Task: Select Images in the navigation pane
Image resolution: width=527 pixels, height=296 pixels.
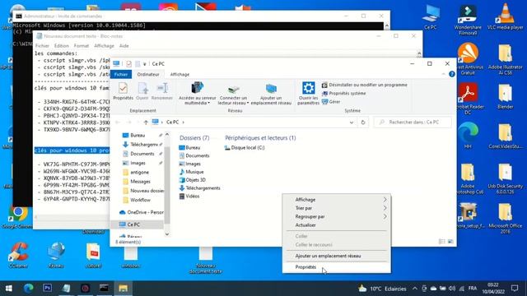Action: pos(138,163)
